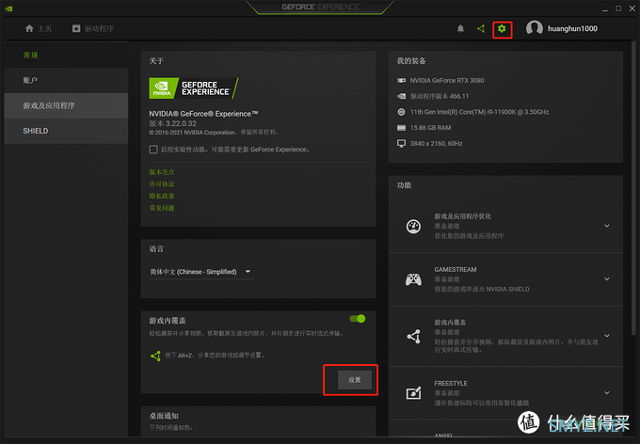
Task: Click the 3840 x 2160, 60Hz text
Action: [x=436, y=143]
